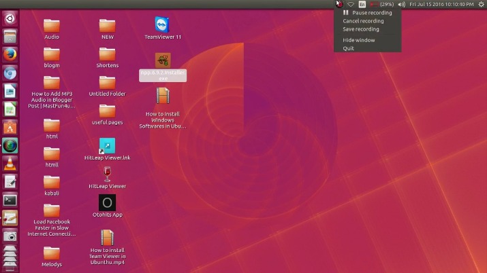Select the Otohits App desktop icon
Screen dimensions: 487x273
pos(107,203)
